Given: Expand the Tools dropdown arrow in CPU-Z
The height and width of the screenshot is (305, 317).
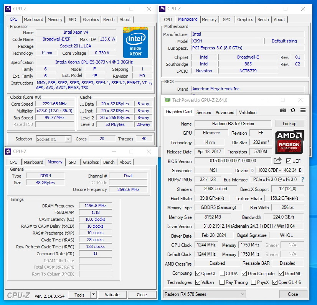Looking at the screenshot, I should click(93, 295).
